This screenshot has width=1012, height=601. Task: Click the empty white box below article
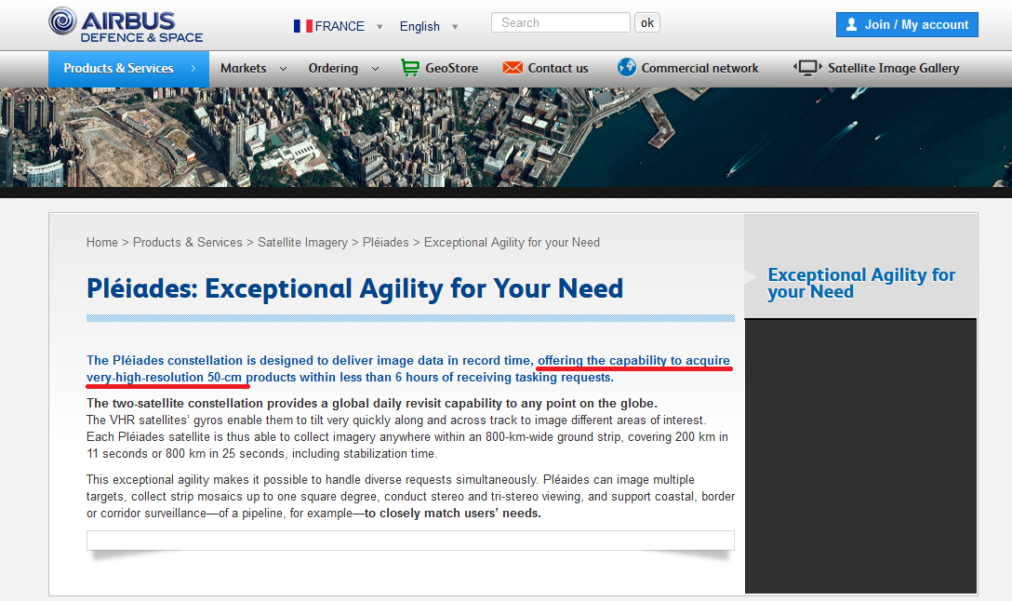tap(410, 541)
